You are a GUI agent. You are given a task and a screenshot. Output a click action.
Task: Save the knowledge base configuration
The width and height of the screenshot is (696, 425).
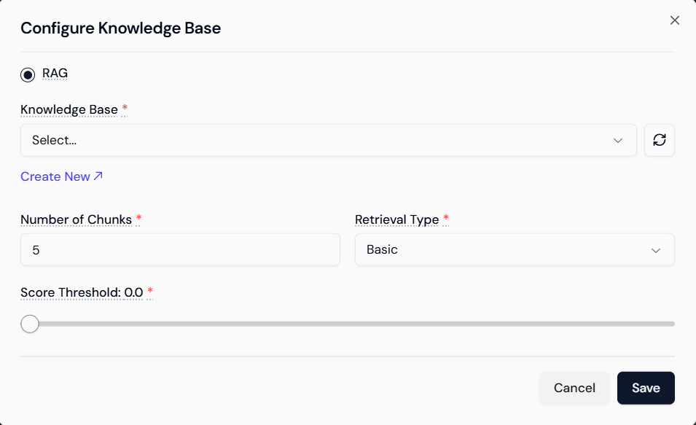646,388
